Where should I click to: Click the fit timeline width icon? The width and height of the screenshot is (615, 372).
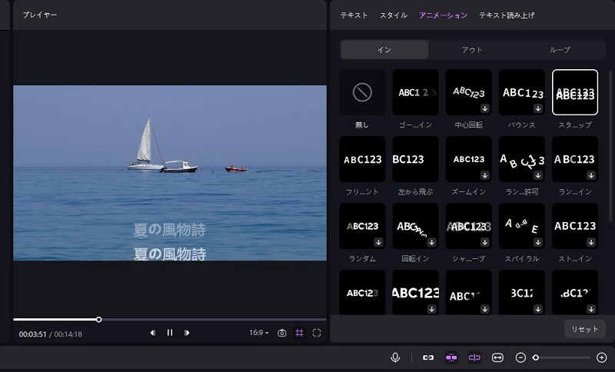pyautogui.click(x=497, y=357)
